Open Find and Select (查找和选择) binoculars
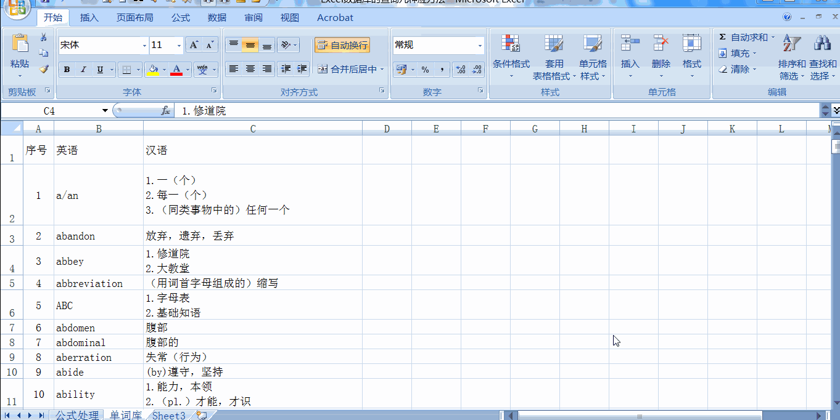This screenshot has height=420, width=840. point(823,57)
